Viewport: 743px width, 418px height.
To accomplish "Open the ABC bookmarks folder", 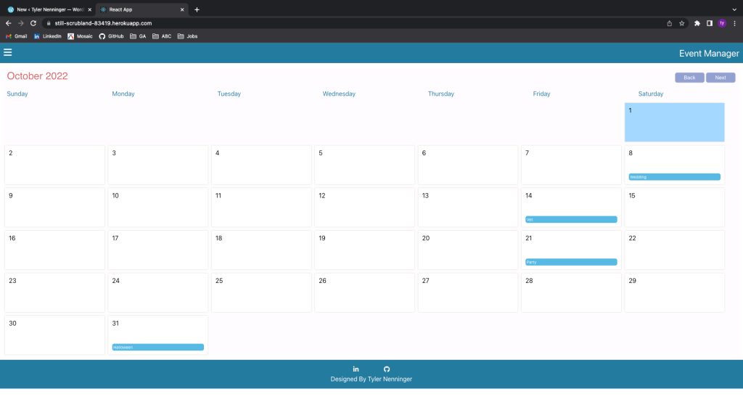I will 162,36.
